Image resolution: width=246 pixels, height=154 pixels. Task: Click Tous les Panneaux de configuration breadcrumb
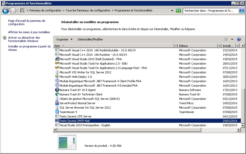(88, 10)
